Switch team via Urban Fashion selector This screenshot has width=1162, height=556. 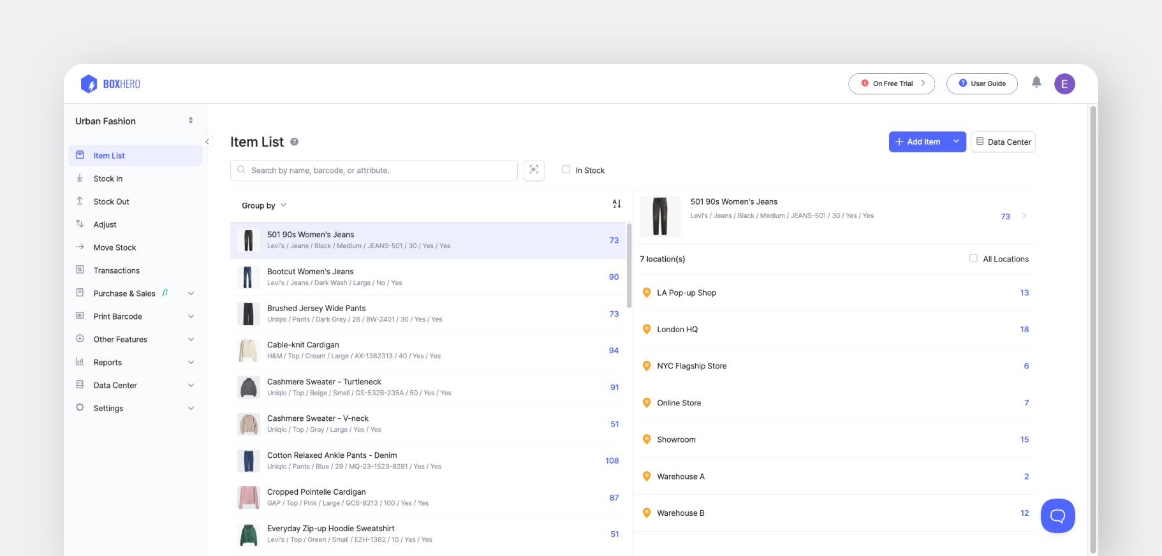(x=135, y=121)
